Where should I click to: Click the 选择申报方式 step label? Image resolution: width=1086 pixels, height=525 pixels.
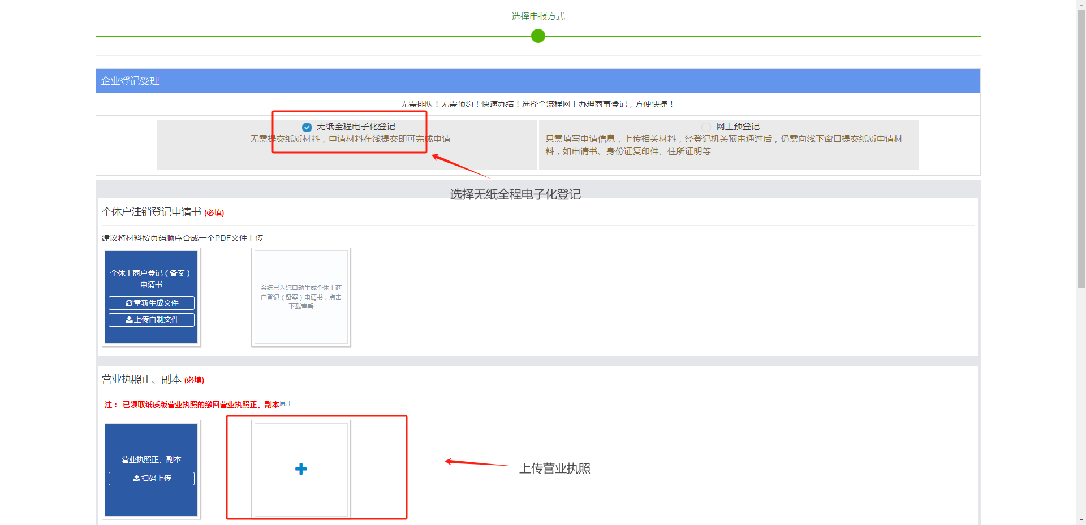(x=538, y=16)
